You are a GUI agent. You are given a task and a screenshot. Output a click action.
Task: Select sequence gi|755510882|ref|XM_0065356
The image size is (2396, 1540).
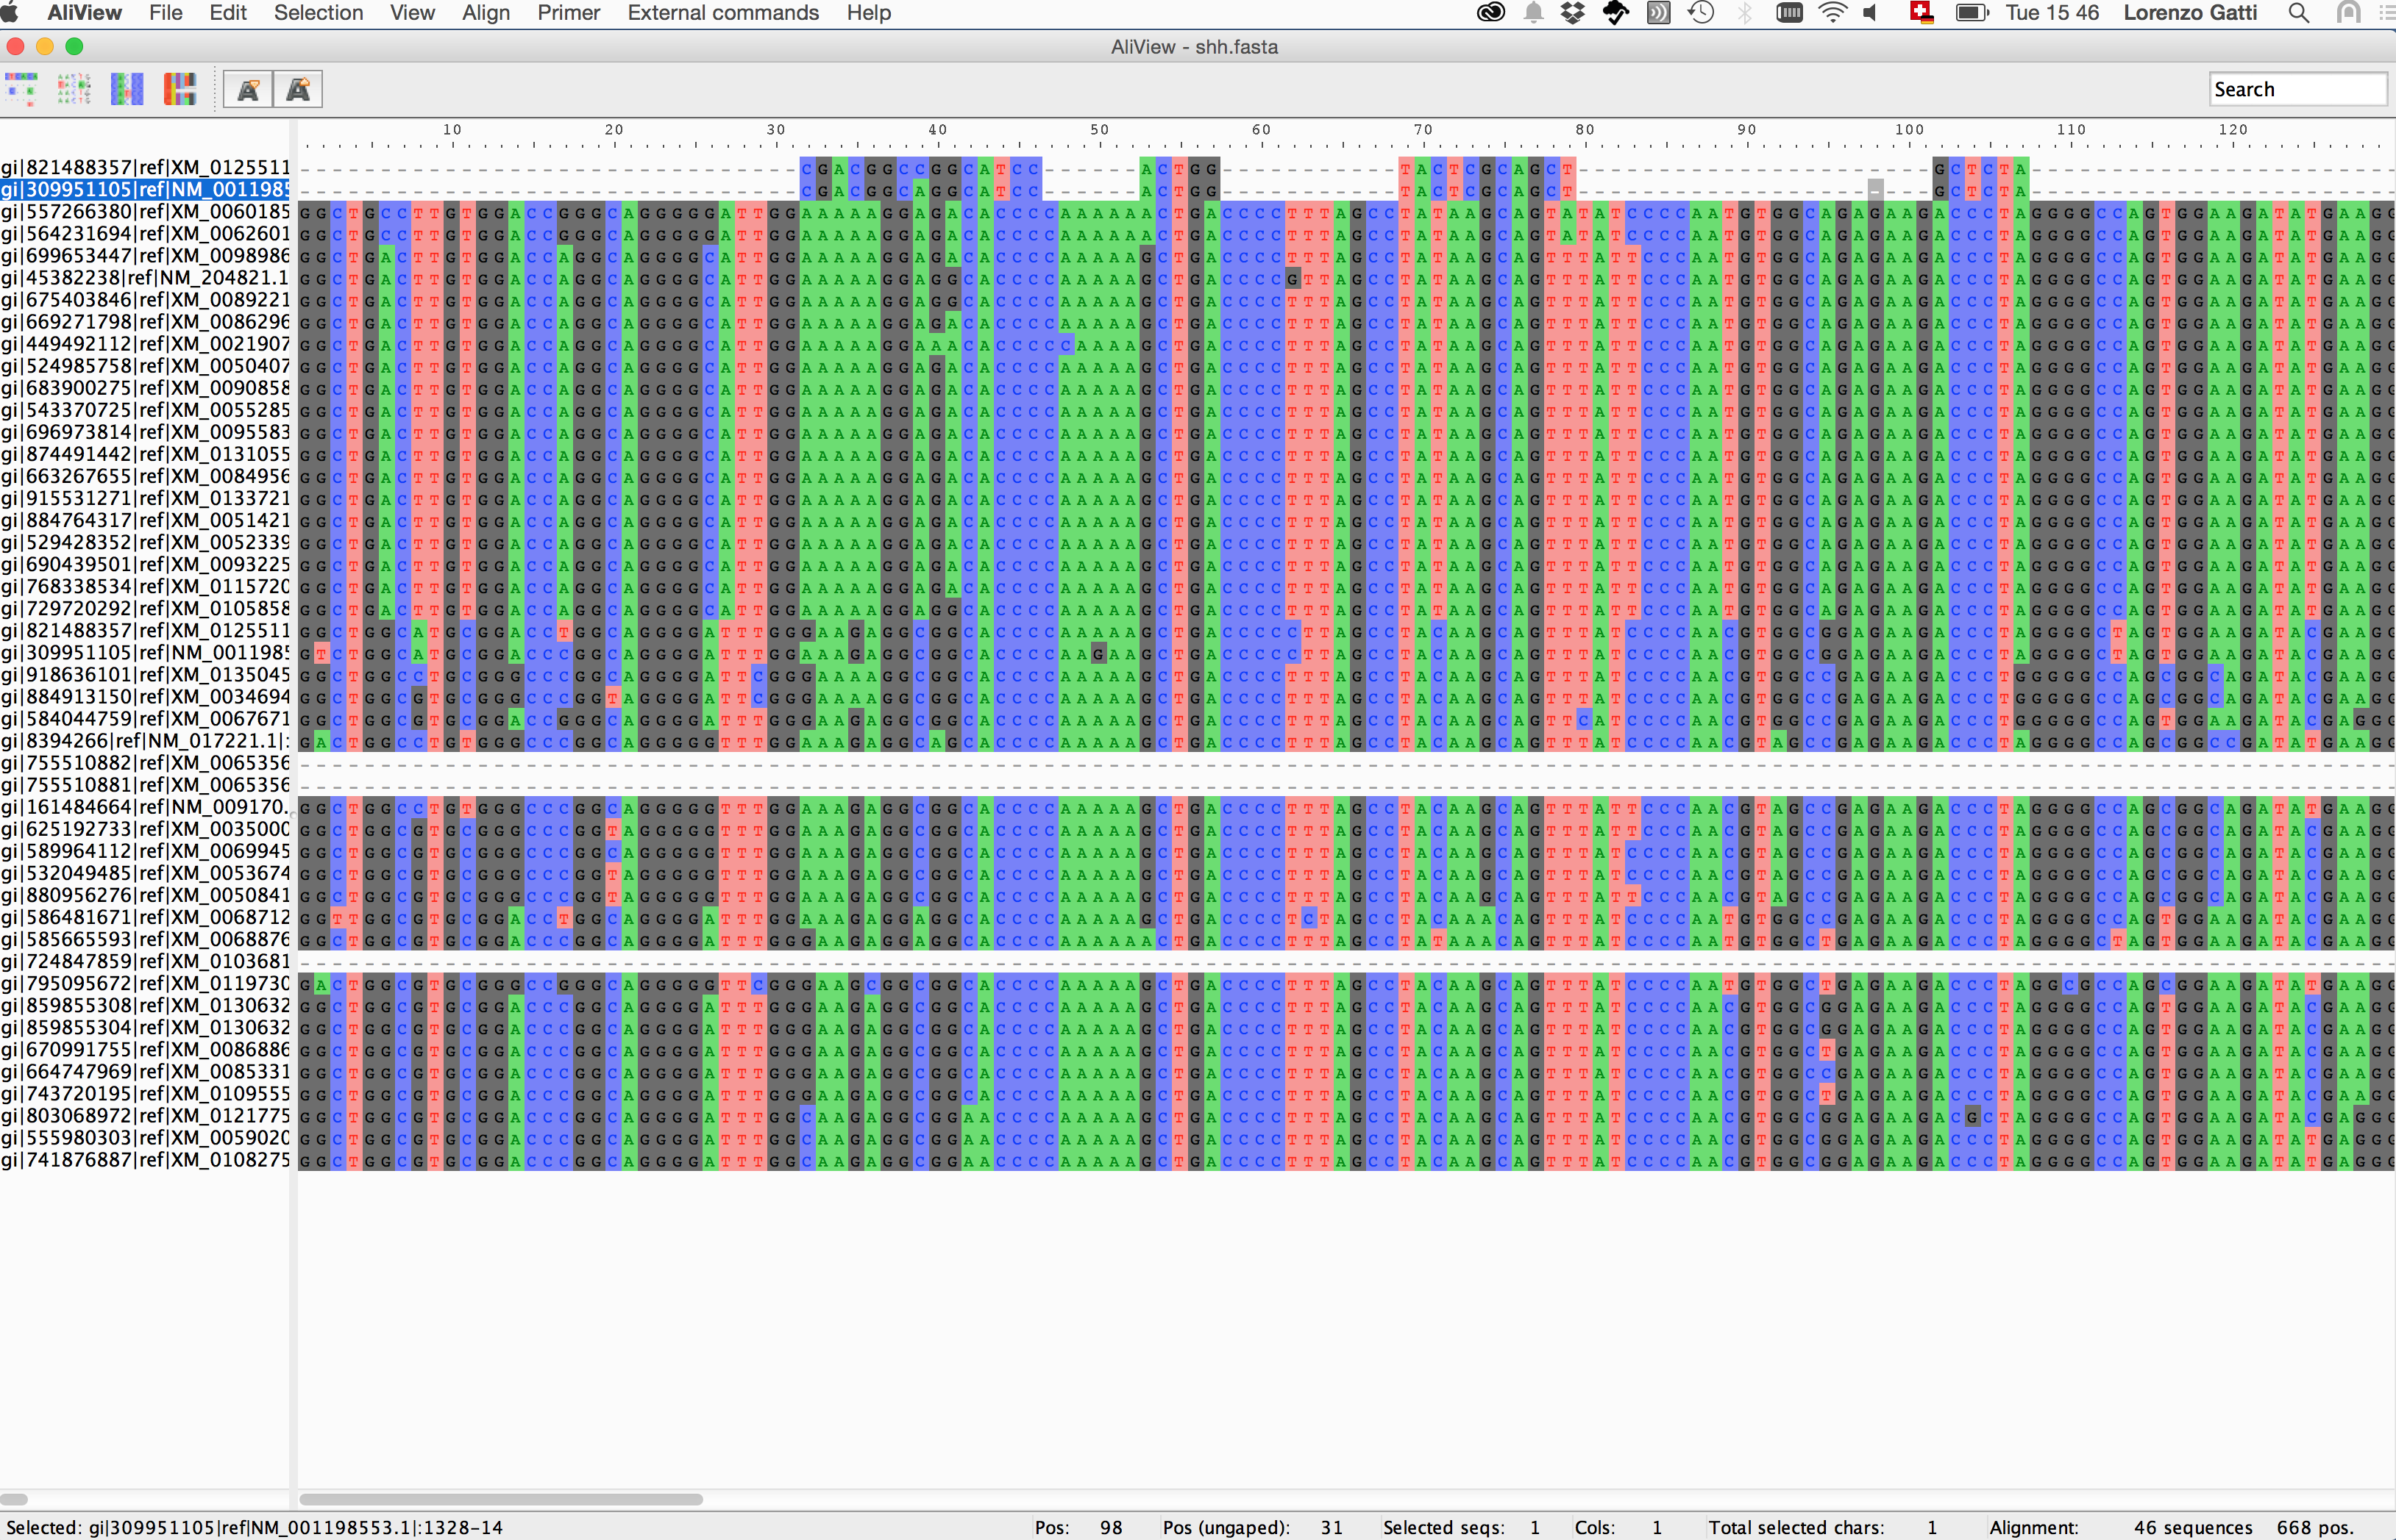point(145,763)
